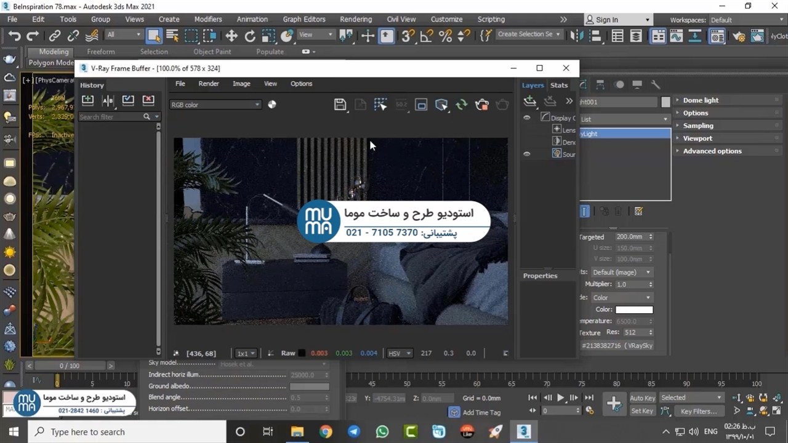Click the Undo arrow icon

pyautogui.click(x=14, y=36)
